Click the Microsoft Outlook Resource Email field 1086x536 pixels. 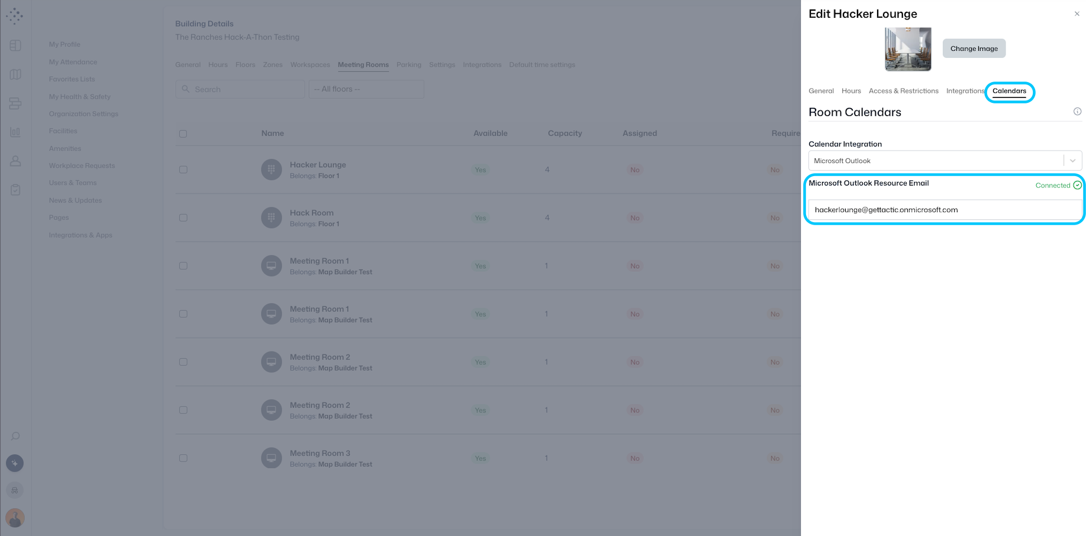pos(945,210)
